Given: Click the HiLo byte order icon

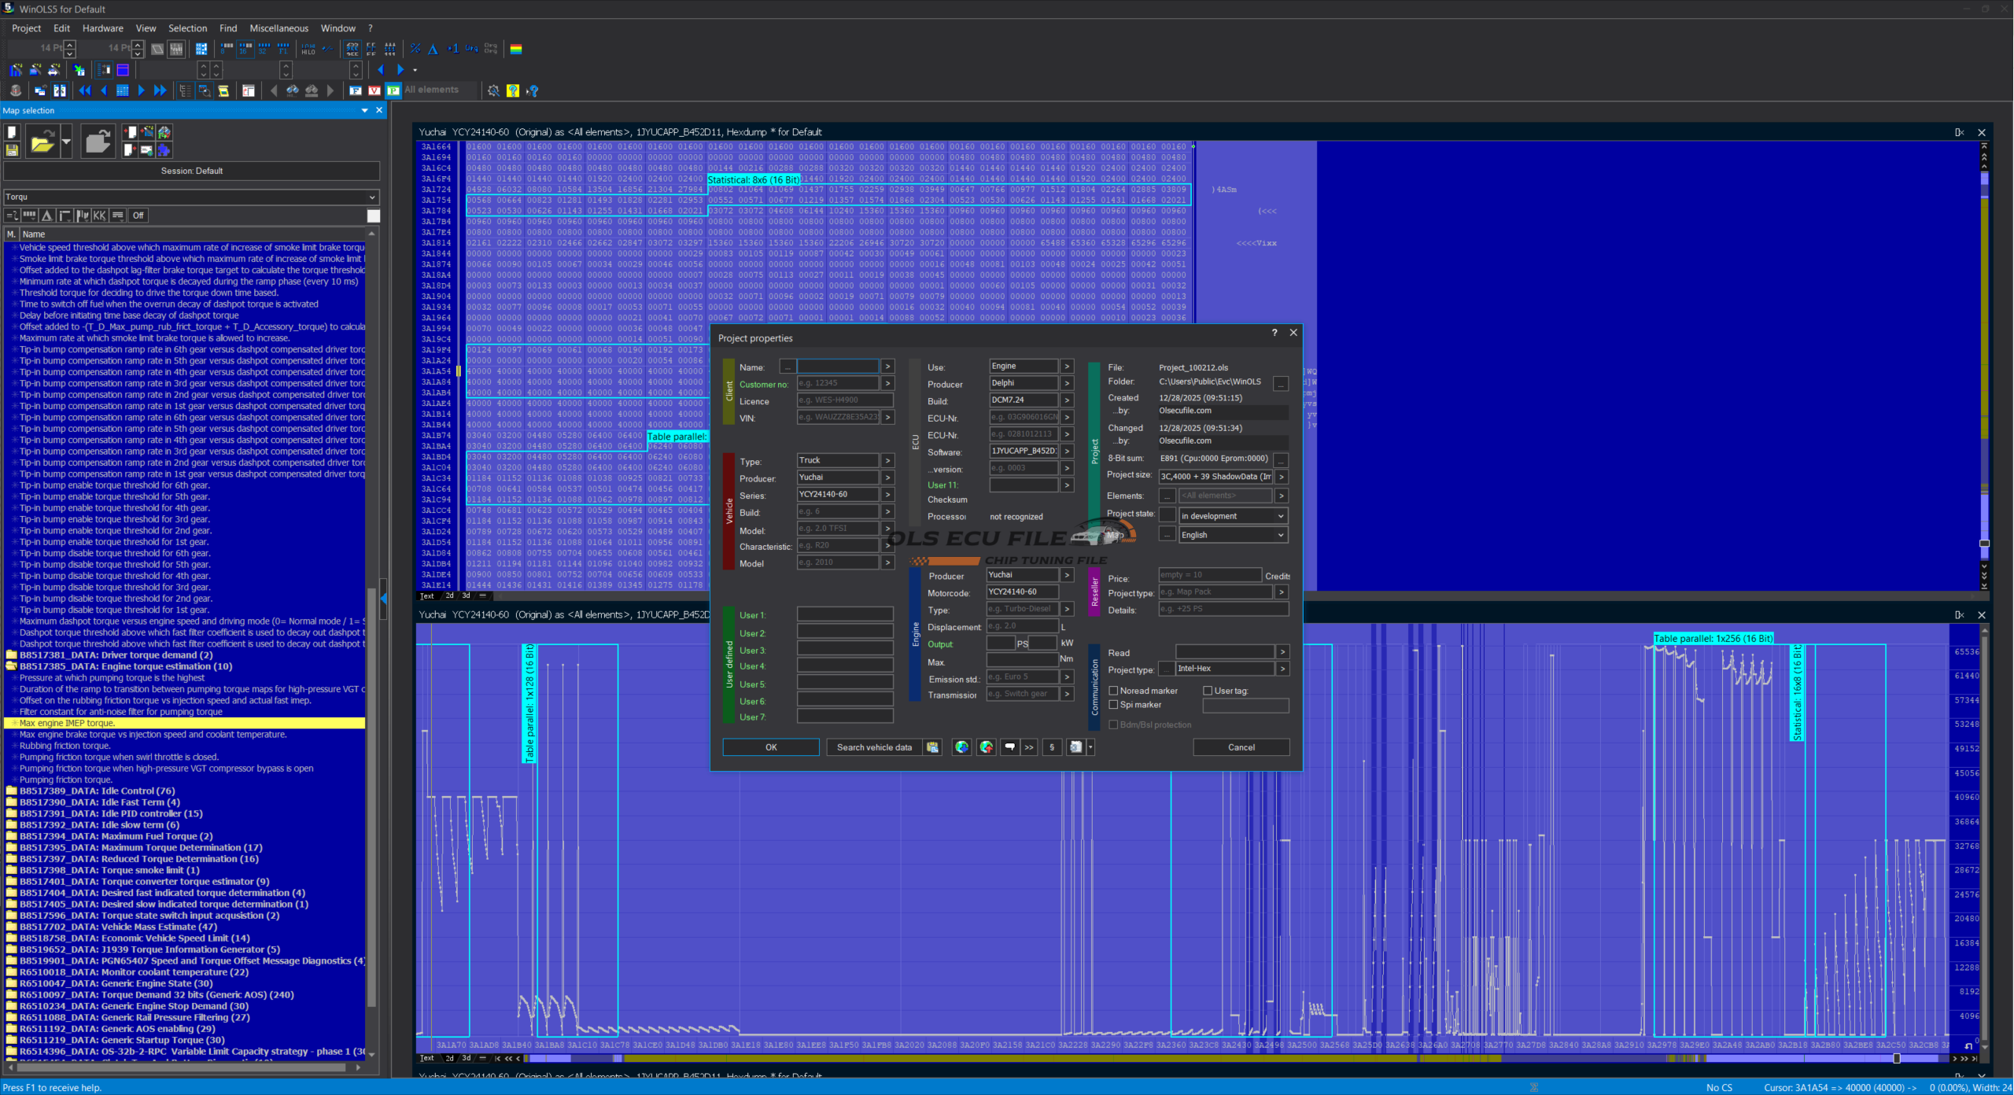Looking at the screenshot, I should 308,49.
